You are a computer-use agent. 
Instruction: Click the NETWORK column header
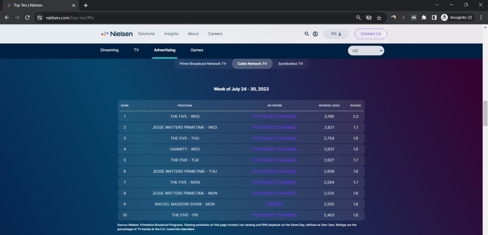pos(274,106)
